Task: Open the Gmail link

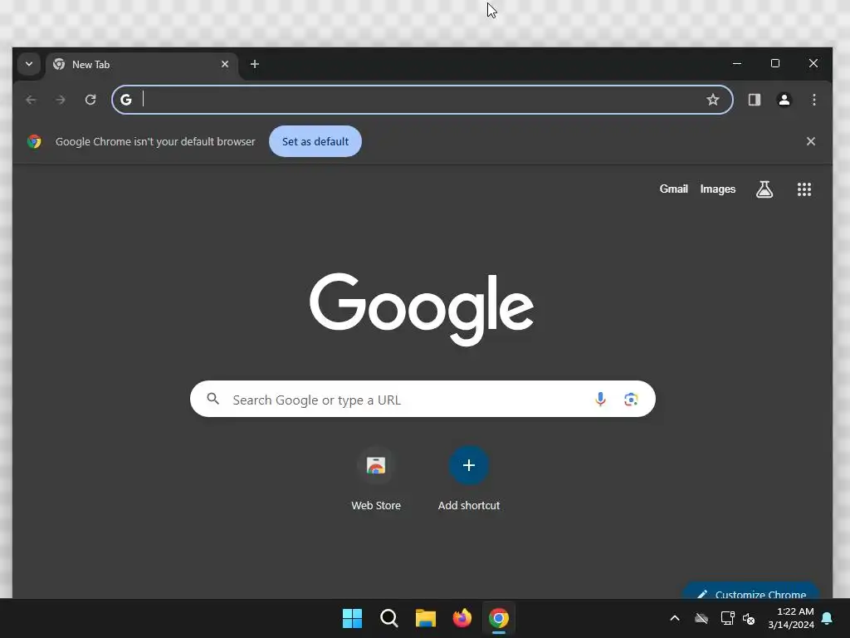Action: tap(673, 189)
